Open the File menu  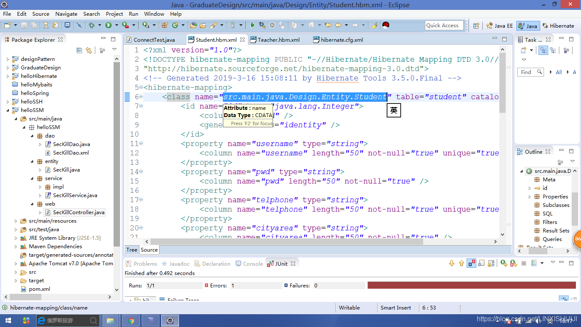(x=7, y=14)
